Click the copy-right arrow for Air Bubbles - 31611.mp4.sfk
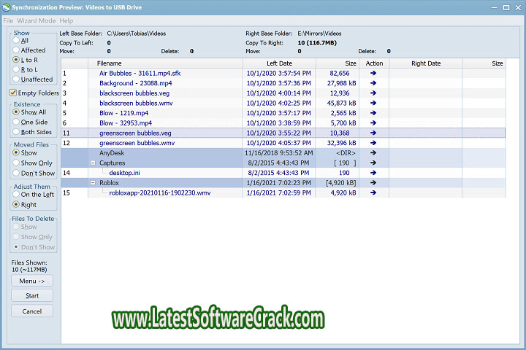The image size is (526, 350). pos(373,74)
